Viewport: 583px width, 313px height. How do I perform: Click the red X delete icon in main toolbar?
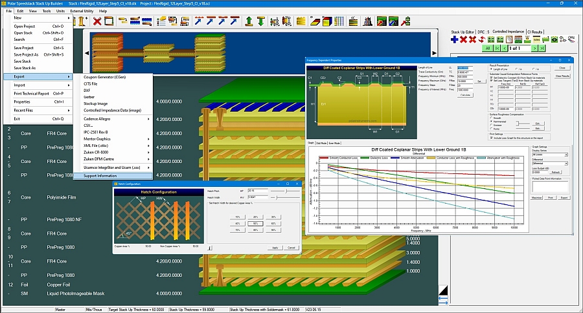click(x=97, y=21)
